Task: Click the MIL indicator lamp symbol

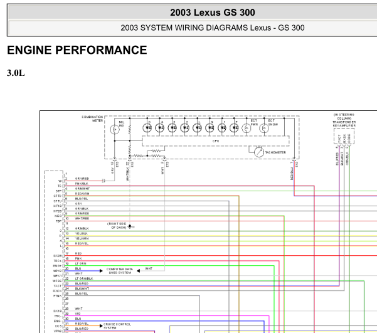Action: click(x=114, y=129)
